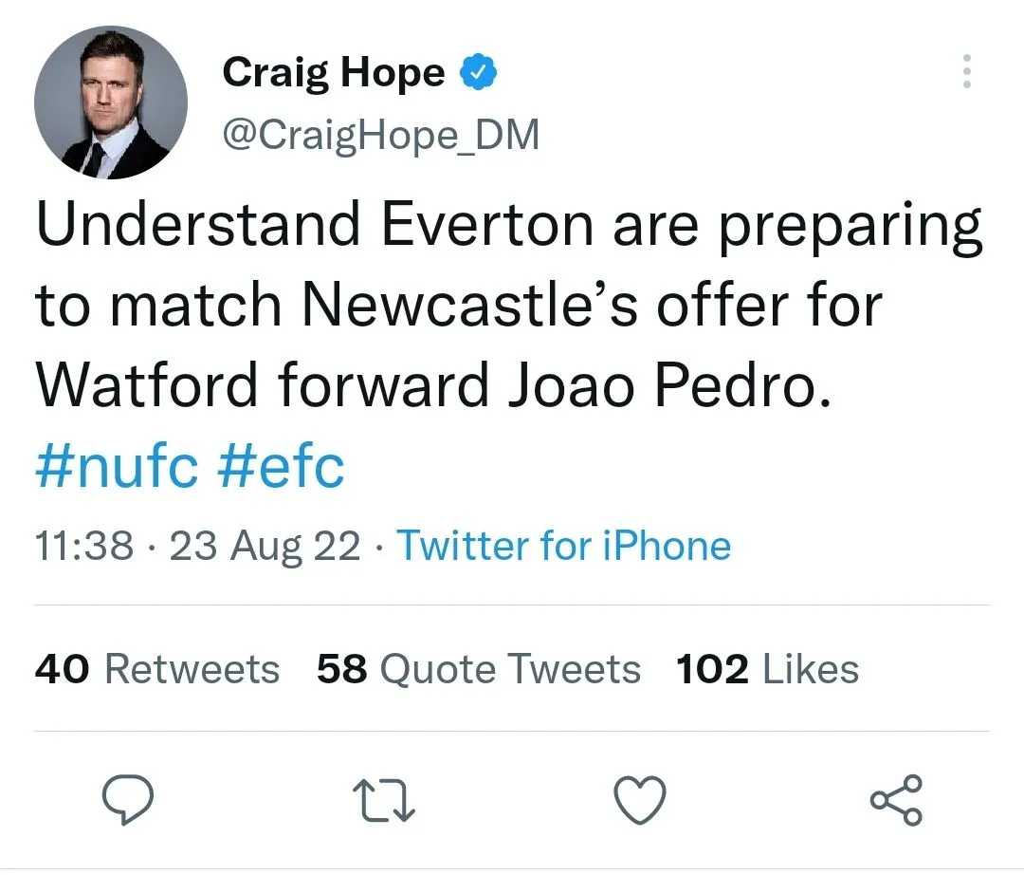1024x875 pixels.
Task: Show the 102 Likes list
Action: pos(767,669)
